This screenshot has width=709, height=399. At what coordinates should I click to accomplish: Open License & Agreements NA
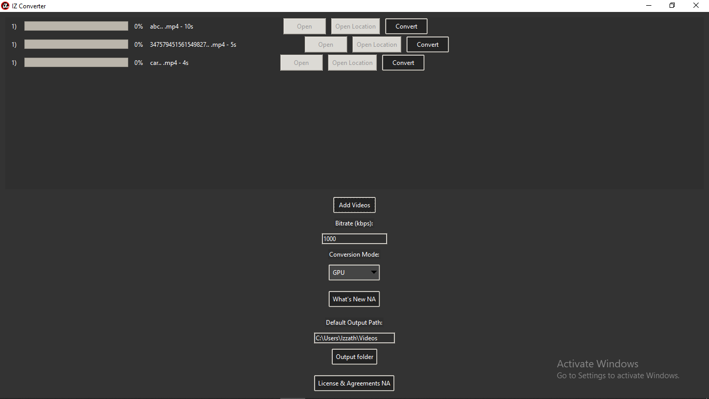pos(354,383)
